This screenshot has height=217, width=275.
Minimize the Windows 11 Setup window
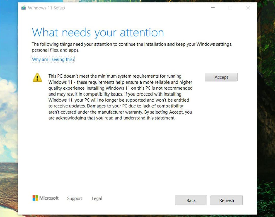(213, 8)
